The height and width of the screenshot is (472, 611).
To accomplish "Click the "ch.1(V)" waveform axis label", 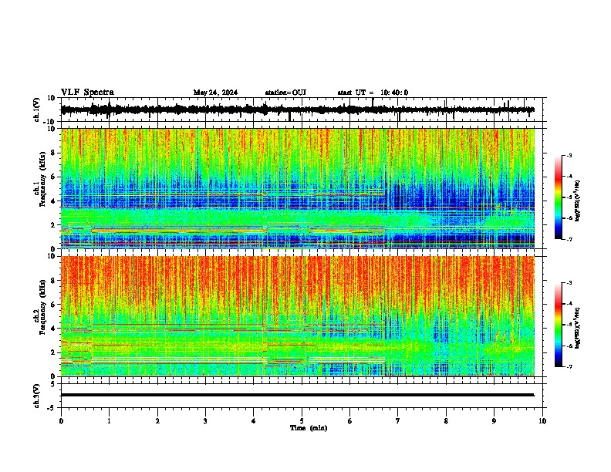I will coord(37,110).
